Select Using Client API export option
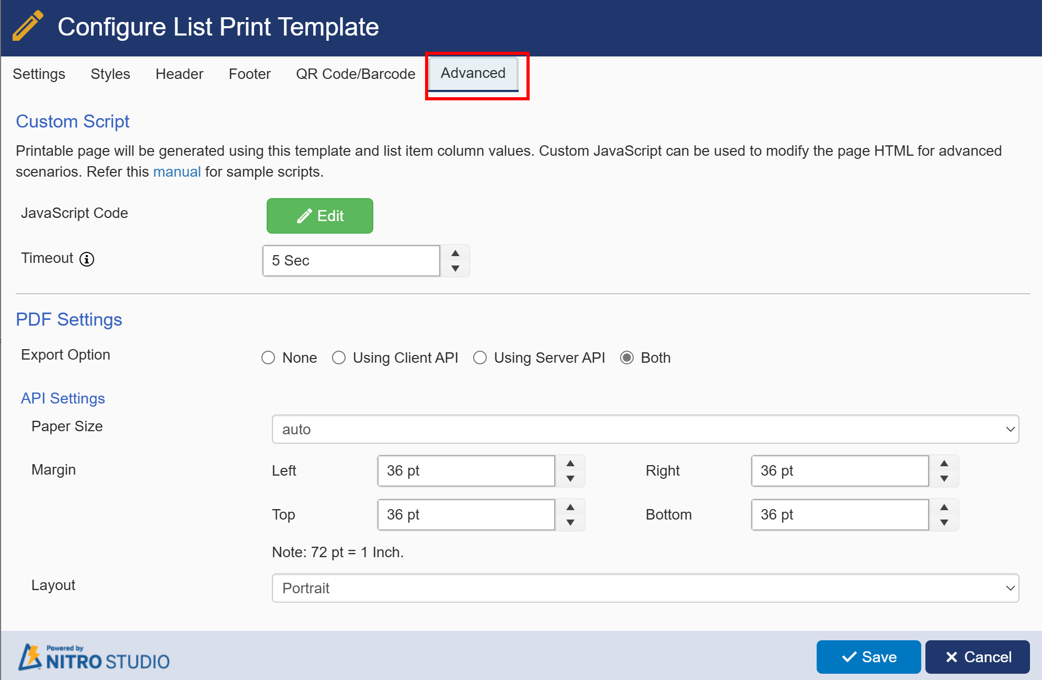Screen dimensions: 1042x680 pos(339,358)
